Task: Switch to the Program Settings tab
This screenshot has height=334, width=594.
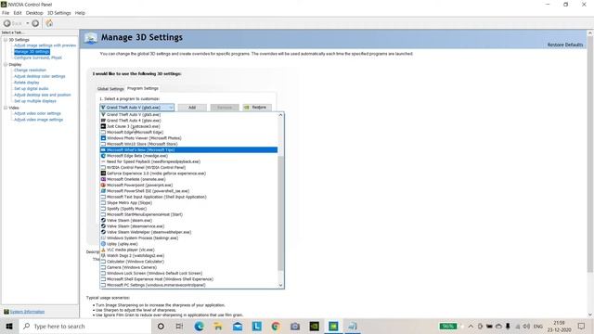Action: click(x=142, y=88)
